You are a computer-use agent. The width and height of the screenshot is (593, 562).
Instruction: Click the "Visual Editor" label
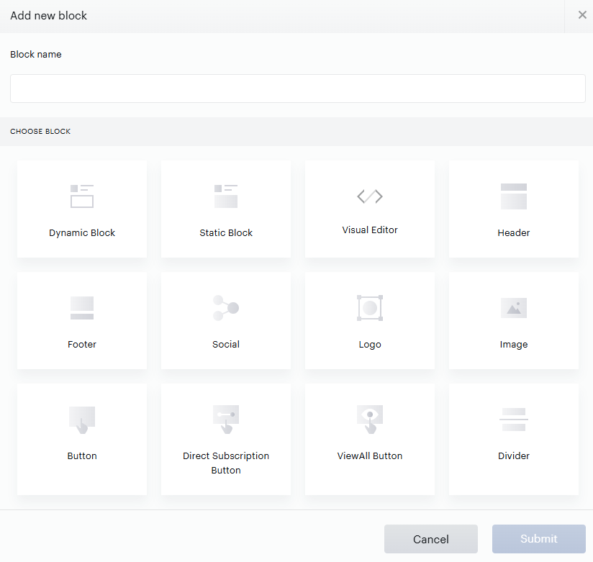(370, 230)
